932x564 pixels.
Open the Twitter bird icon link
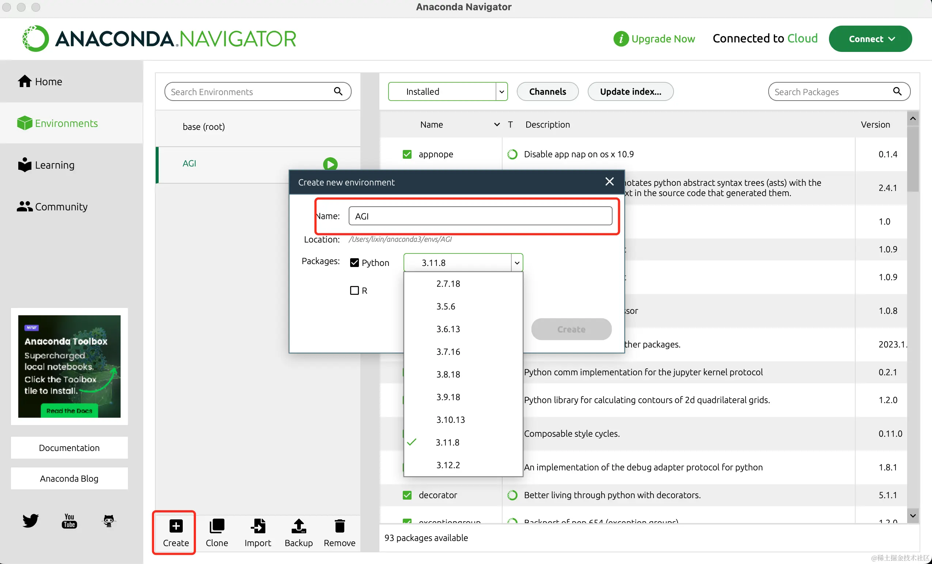pyautogui.click(x=30, y=520)
